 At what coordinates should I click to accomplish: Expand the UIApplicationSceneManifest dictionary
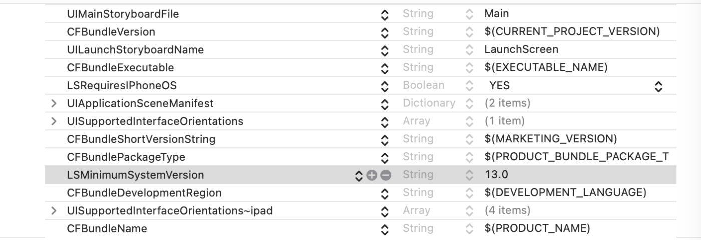click(x=54, y=103)
